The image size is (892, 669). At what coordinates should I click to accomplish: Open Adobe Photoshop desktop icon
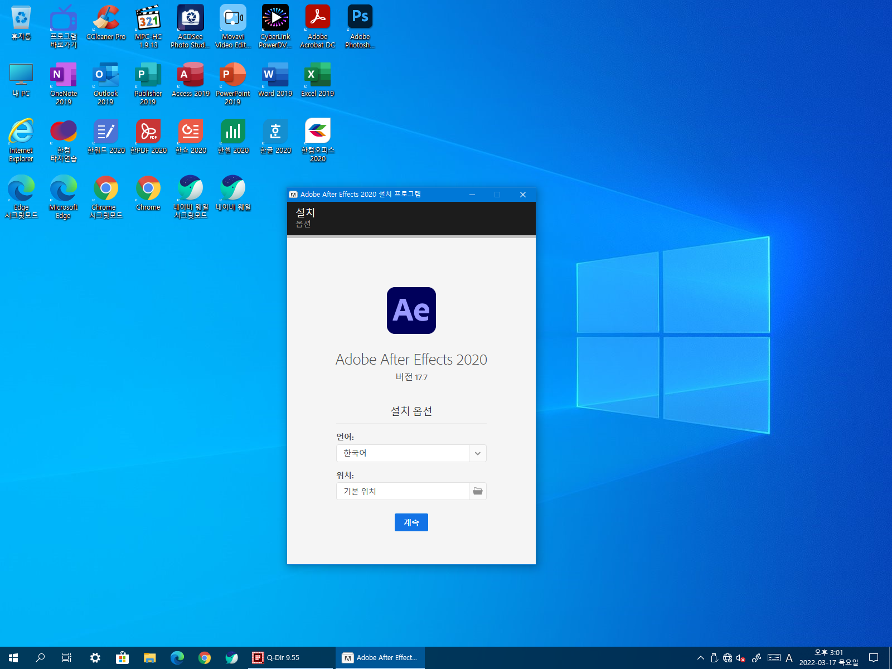[x=360, y=27]
